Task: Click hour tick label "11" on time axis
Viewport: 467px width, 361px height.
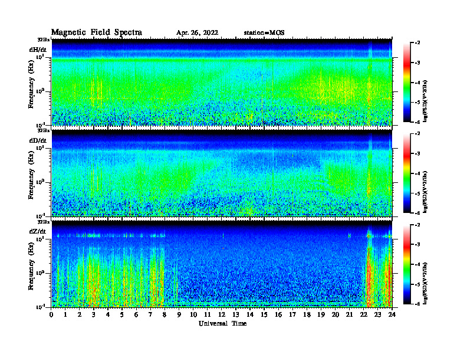Action: (208, 315)
